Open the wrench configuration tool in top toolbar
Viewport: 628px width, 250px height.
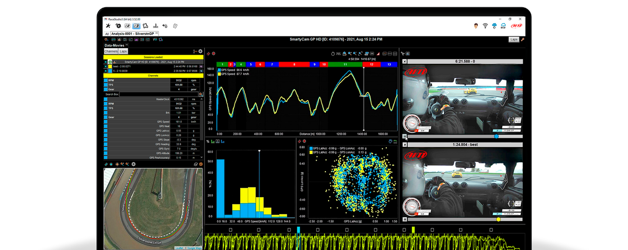coord(108,26)
